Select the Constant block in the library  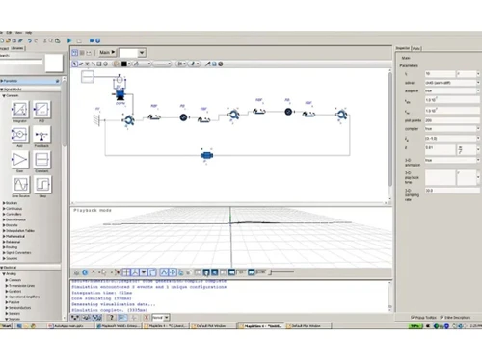coord(41,159)
